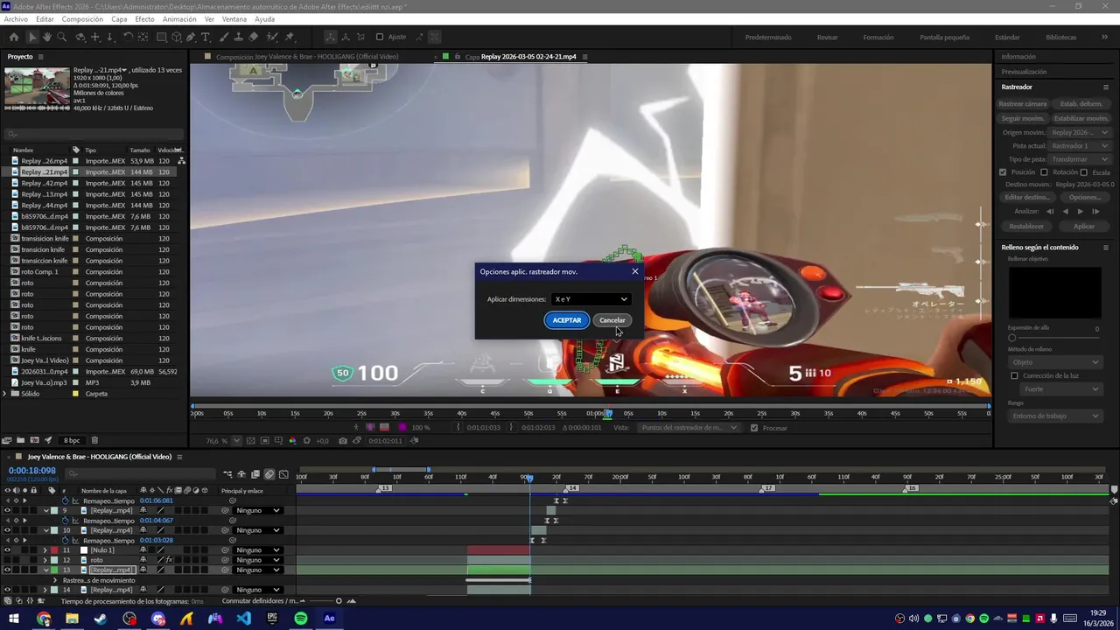
Task: Open the Rango Entorno de trabajo dropdown
Action: click(1055, 416)
